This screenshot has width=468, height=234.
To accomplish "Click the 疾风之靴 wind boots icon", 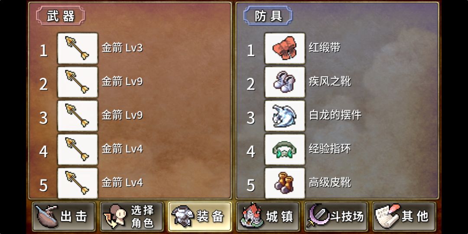I will pyautogui.click(x=285, y=82).
